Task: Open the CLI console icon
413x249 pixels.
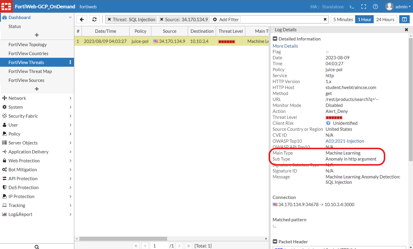Action: (x=352, y=7)
